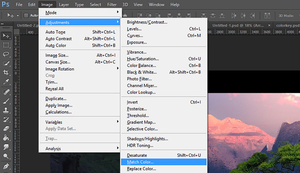
Task: Select the Crop tool
Action: click(x=6, y=72)
